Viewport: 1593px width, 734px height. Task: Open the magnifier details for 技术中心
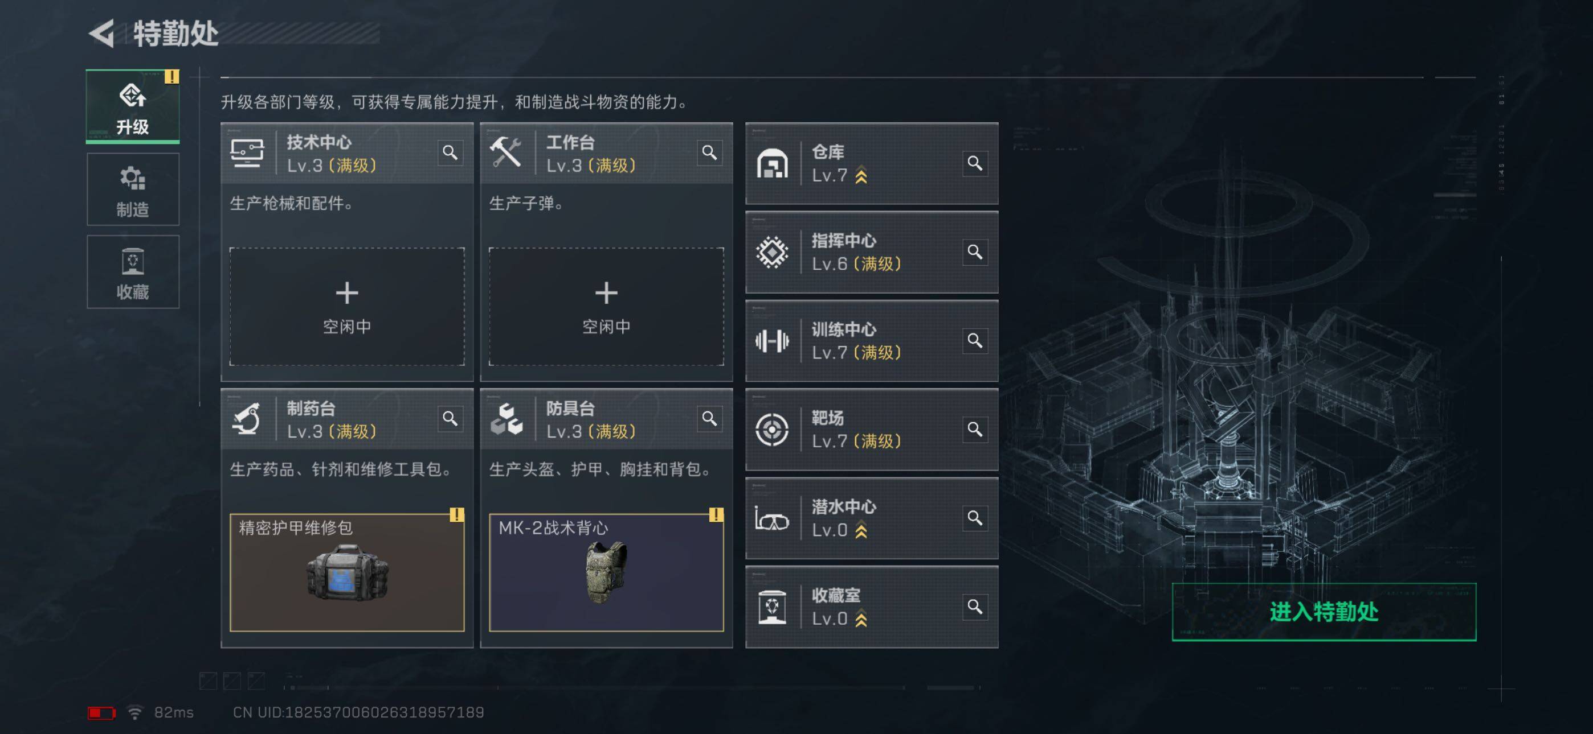click(450, 152)
